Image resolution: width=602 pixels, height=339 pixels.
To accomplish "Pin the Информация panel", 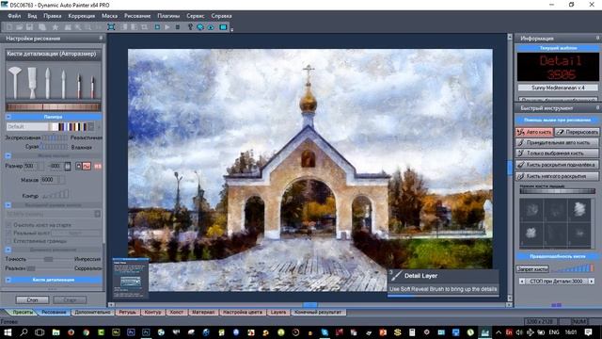I will click(598, 38).
